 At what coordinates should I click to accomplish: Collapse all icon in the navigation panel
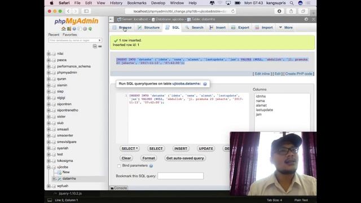point(95,46)
